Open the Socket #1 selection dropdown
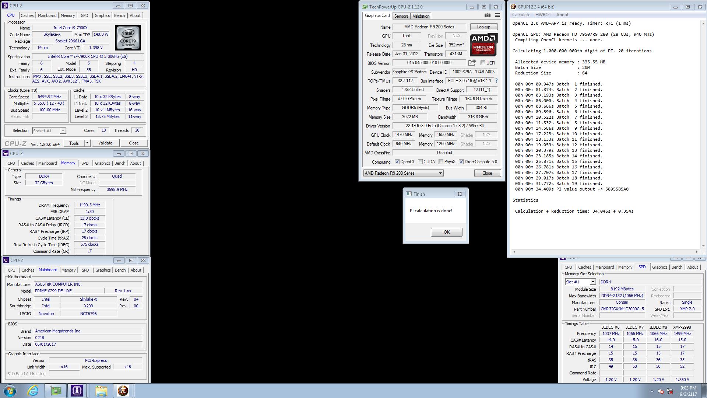Viewport: 707px width, 398px height. (49, 130)
